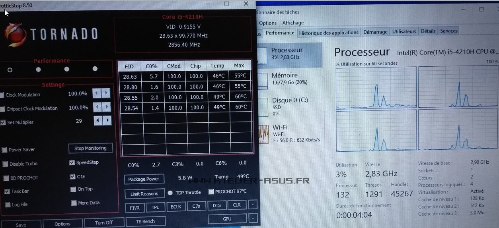The image size is (499, 228).
Task: Increase Clock Modulation with right arrow
Action: click(106, 93)
